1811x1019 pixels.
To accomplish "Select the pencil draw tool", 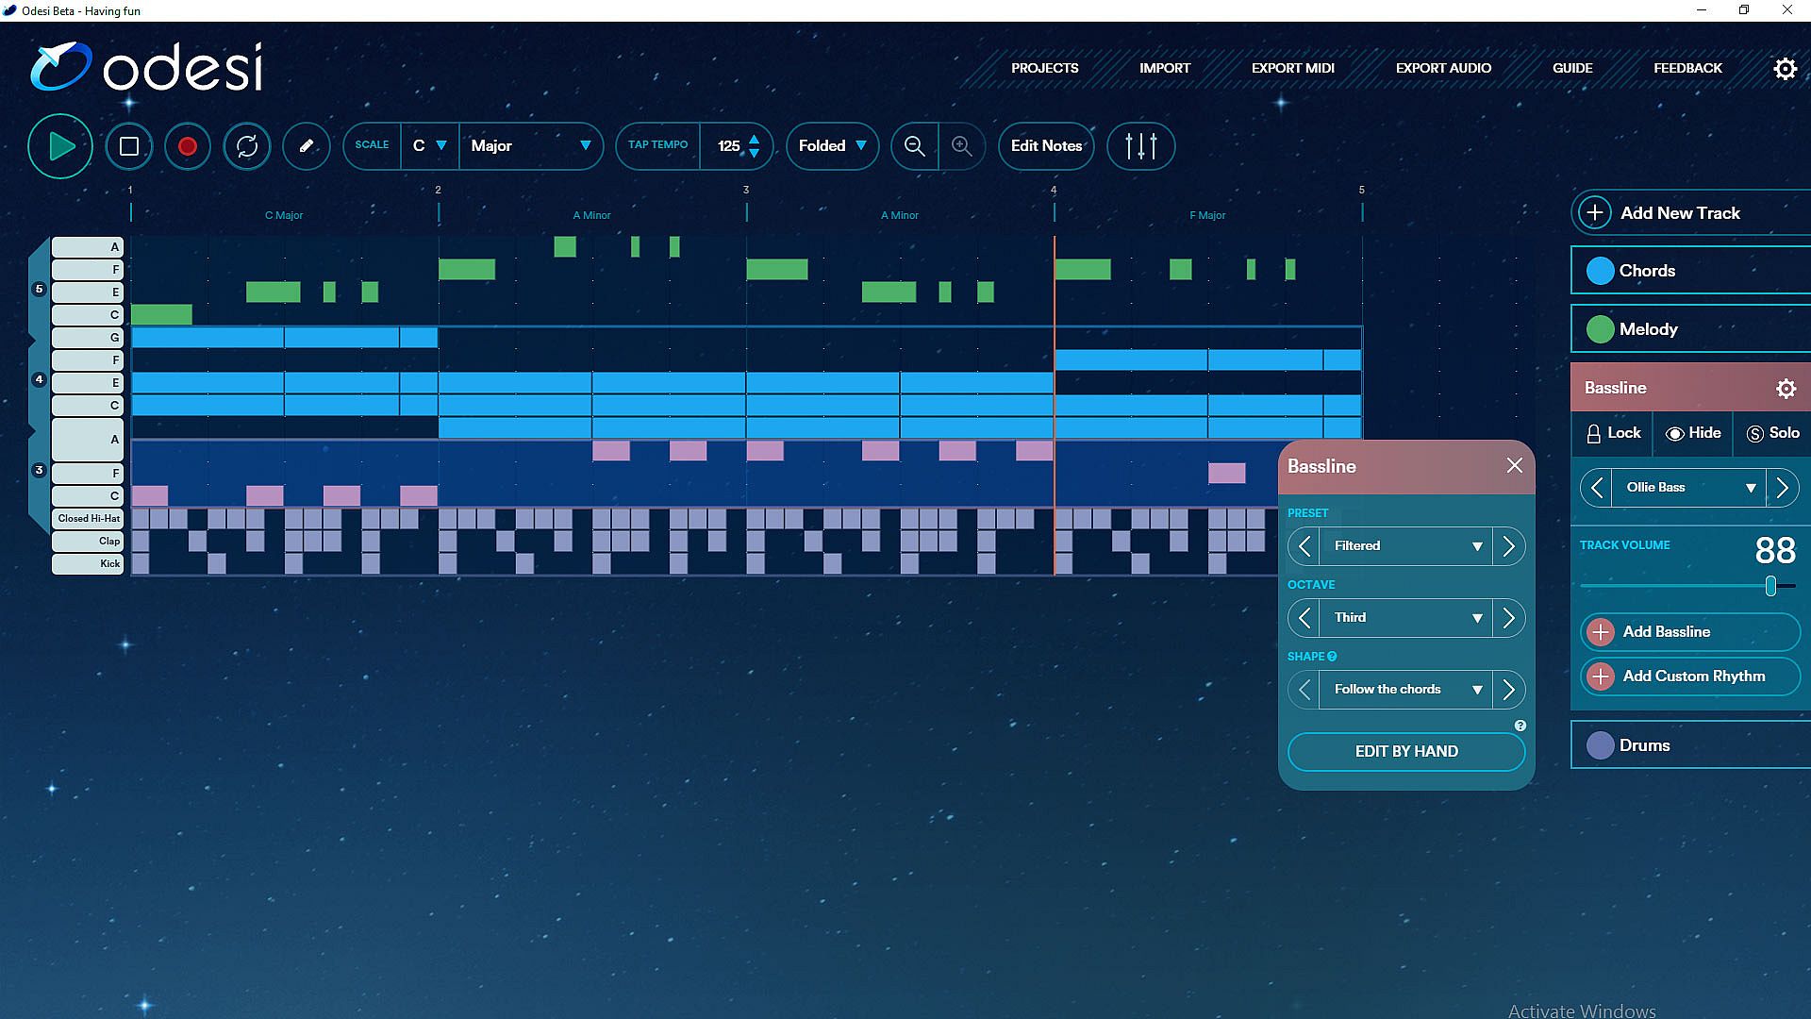I will pos(306,146).
